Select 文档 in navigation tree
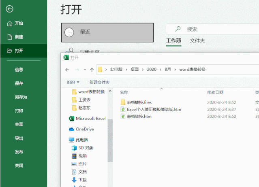The height and width of the screenshot is (187, 259). [79, 172]
